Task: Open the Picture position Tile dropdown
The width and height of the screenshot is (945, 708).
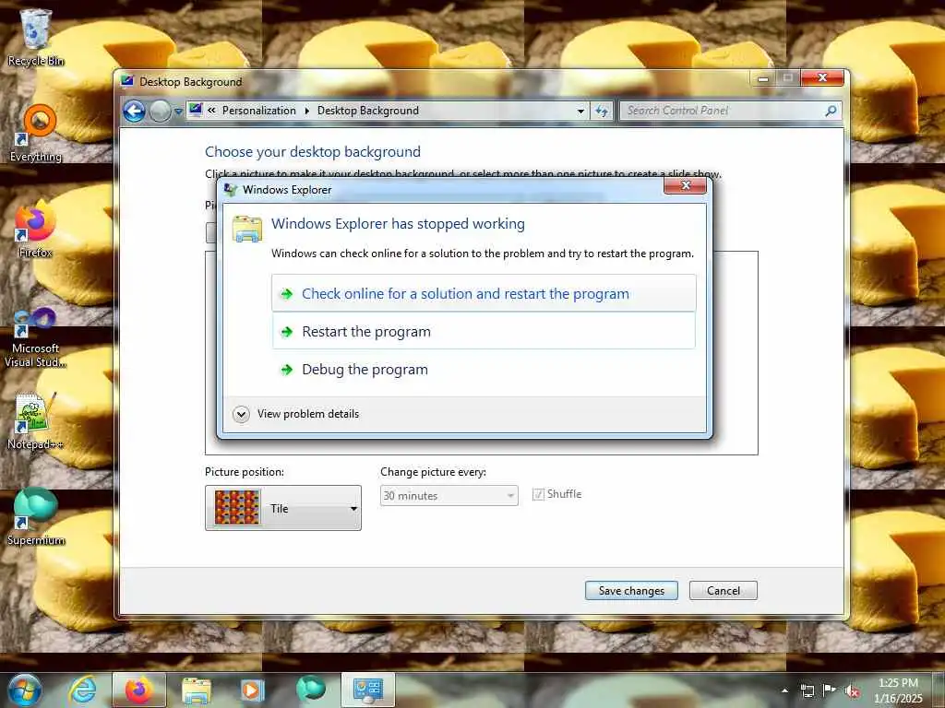Action: tap(283, 508)
